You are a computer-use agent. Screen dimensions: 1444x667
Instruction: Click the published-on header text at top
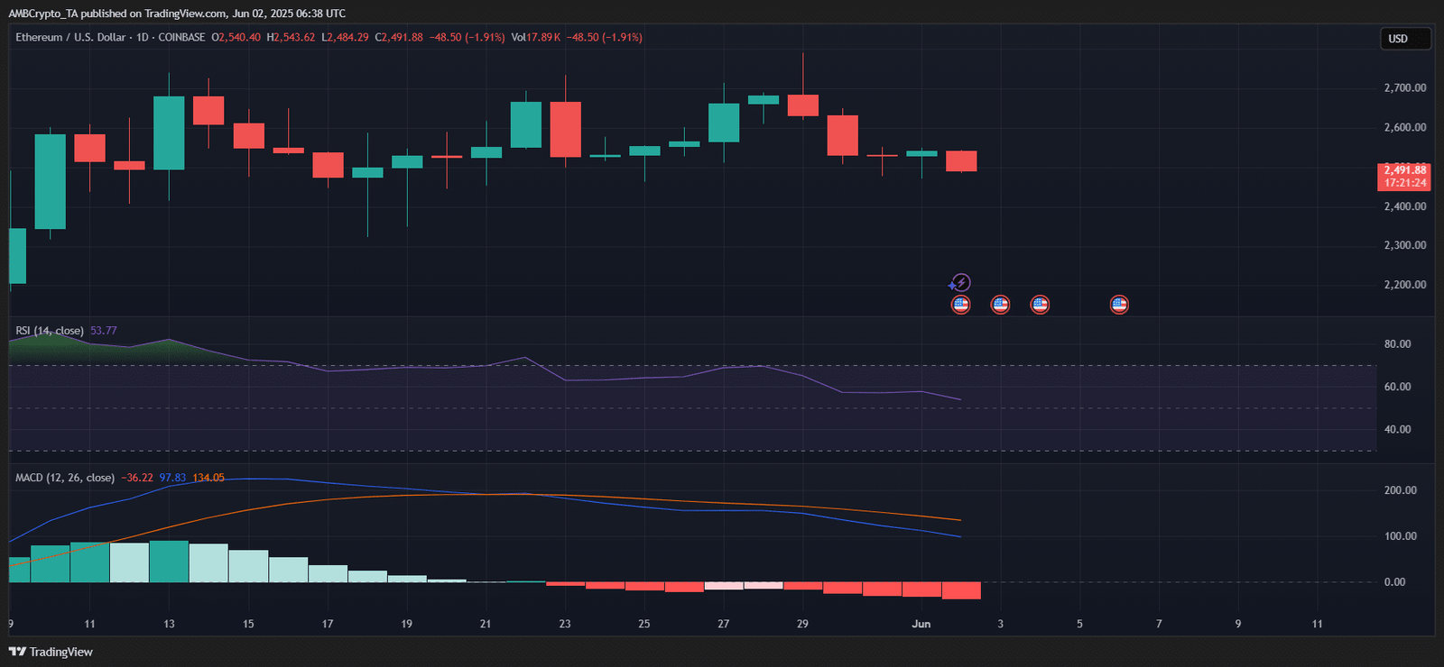[177, 14]
